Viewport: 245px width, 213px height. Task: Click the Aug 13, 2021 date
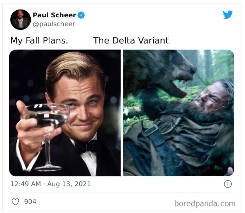69,184
